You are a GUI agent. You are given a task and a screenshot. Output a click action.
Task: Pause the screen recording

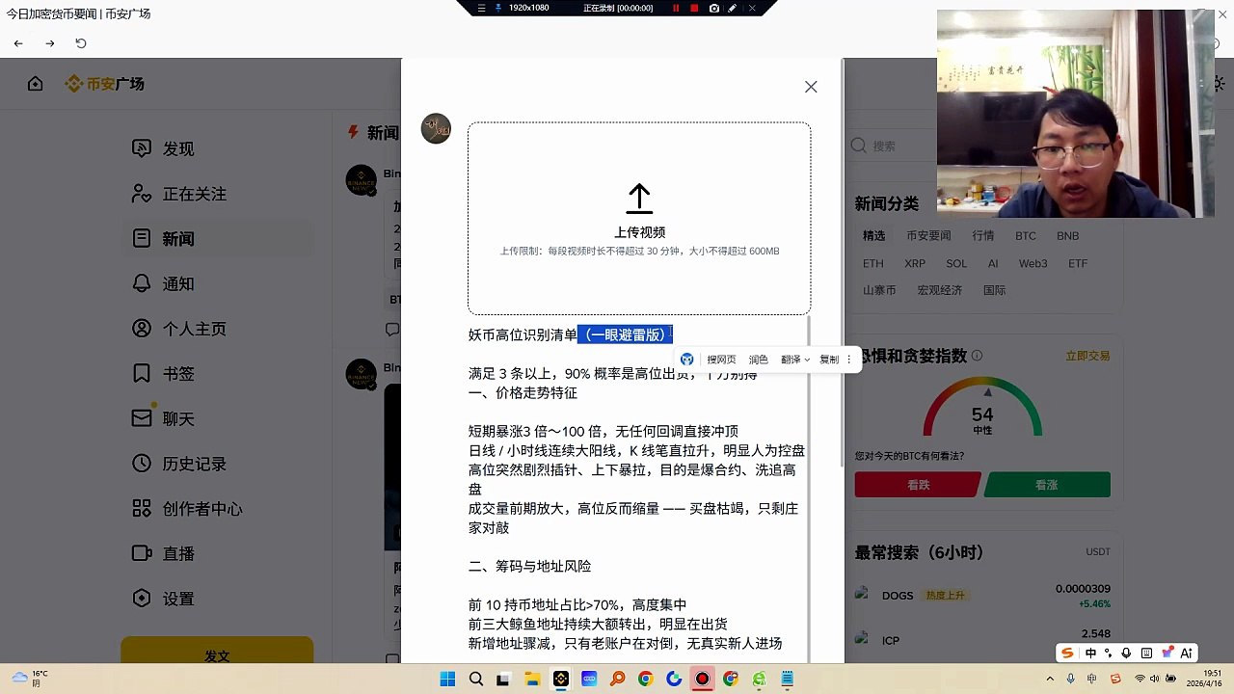point(676,8)
